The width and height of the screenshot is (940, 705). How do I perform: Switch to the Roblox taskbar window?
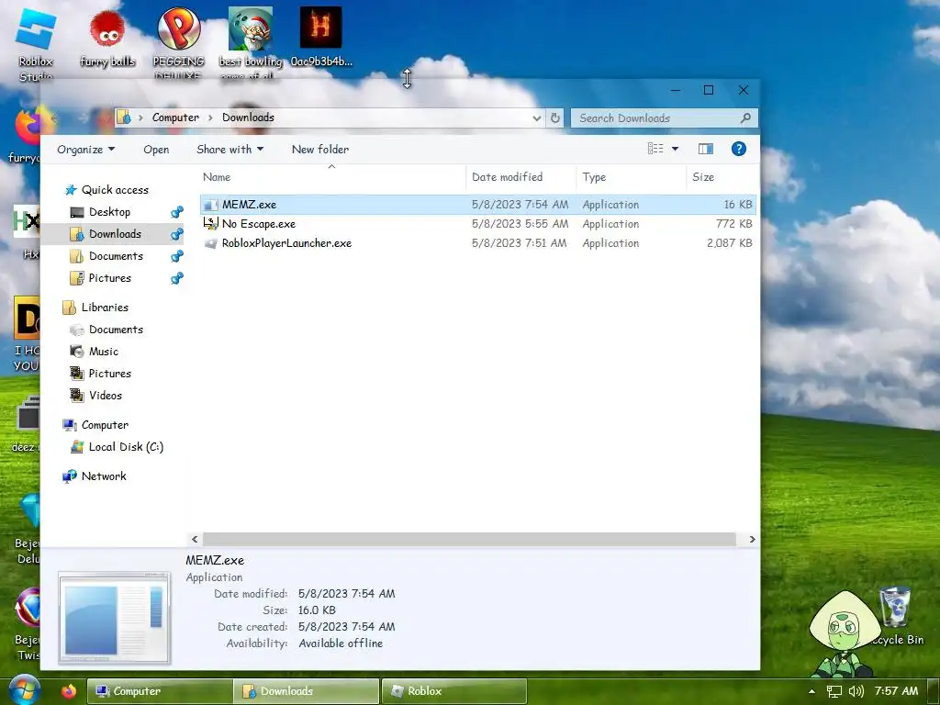454,691
